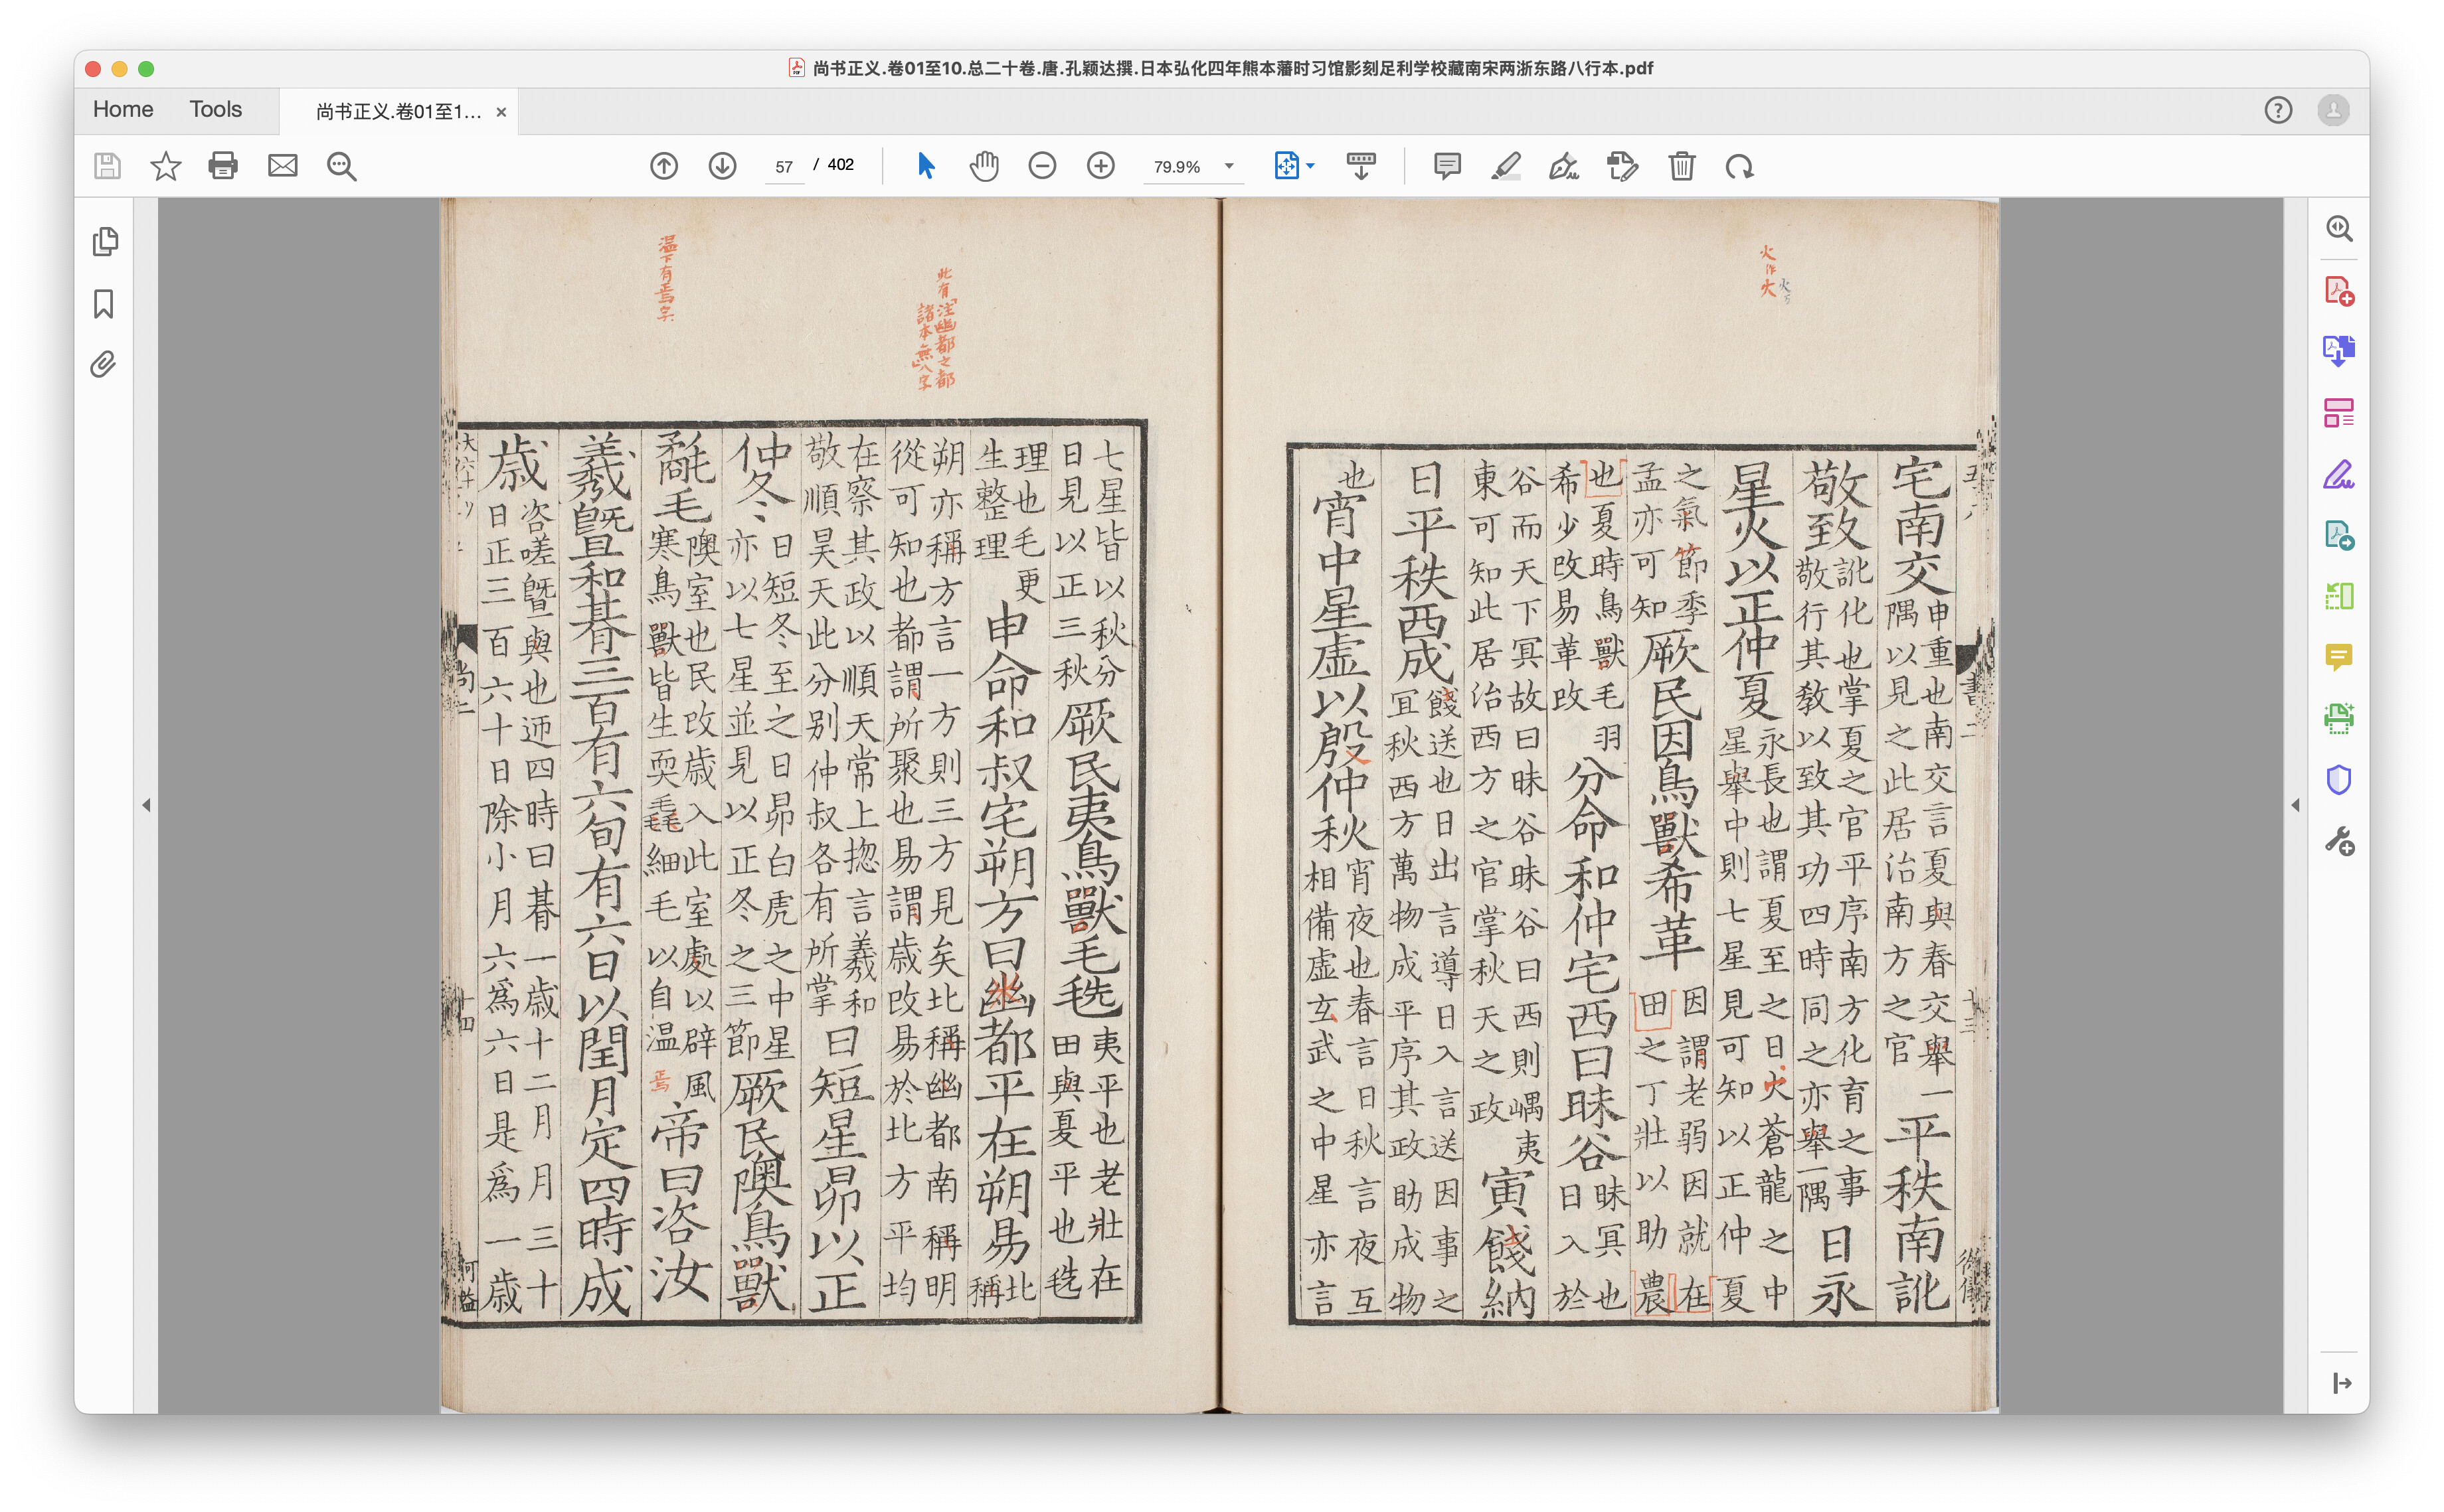
Task: Activate the Hand pan tool
Action: pyautogui.click(x=984, y=166)
